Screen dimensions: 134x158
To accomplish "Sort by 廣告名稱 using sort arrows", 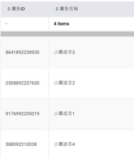I will pyautogui.click(x=57, y=9).
